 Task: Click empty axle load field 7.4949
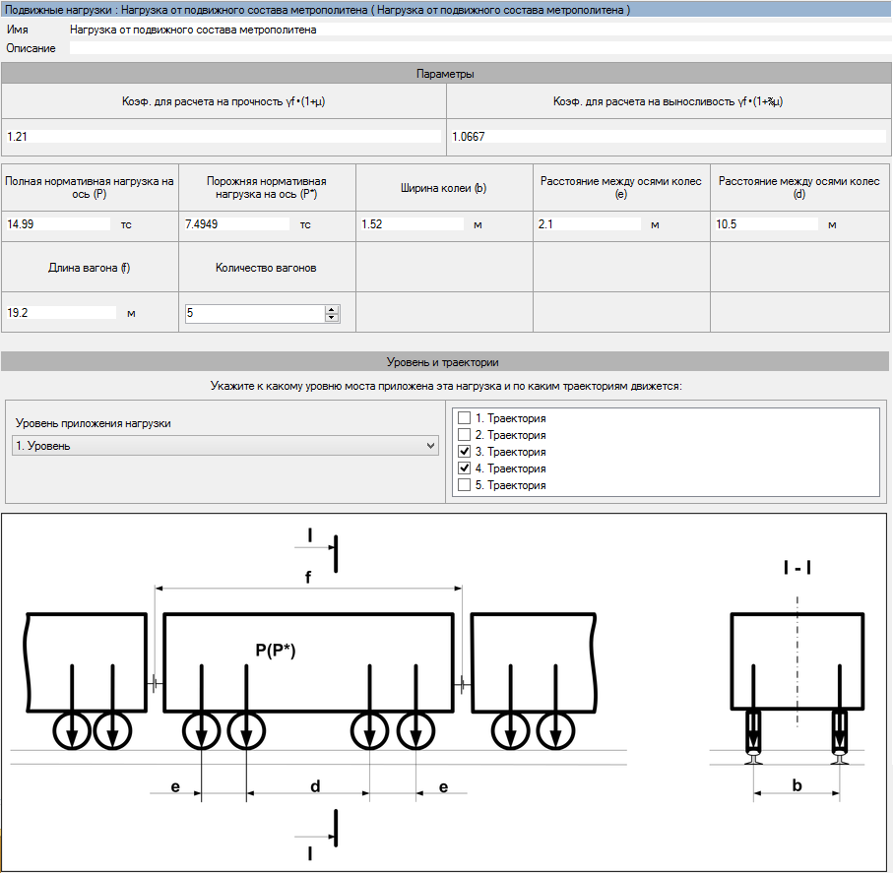(236, 224)
